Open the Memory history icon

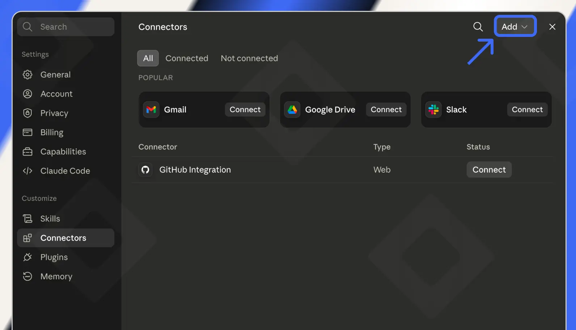(x=27, y=276)
